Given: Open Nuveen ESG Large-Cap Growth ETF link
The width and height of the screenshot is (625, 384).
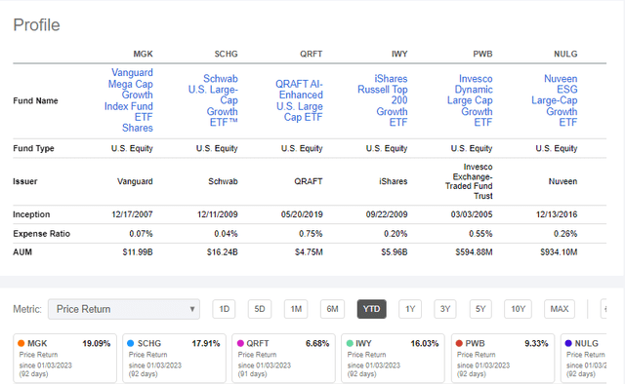Looking at the screenshot, I should (555, 100).
